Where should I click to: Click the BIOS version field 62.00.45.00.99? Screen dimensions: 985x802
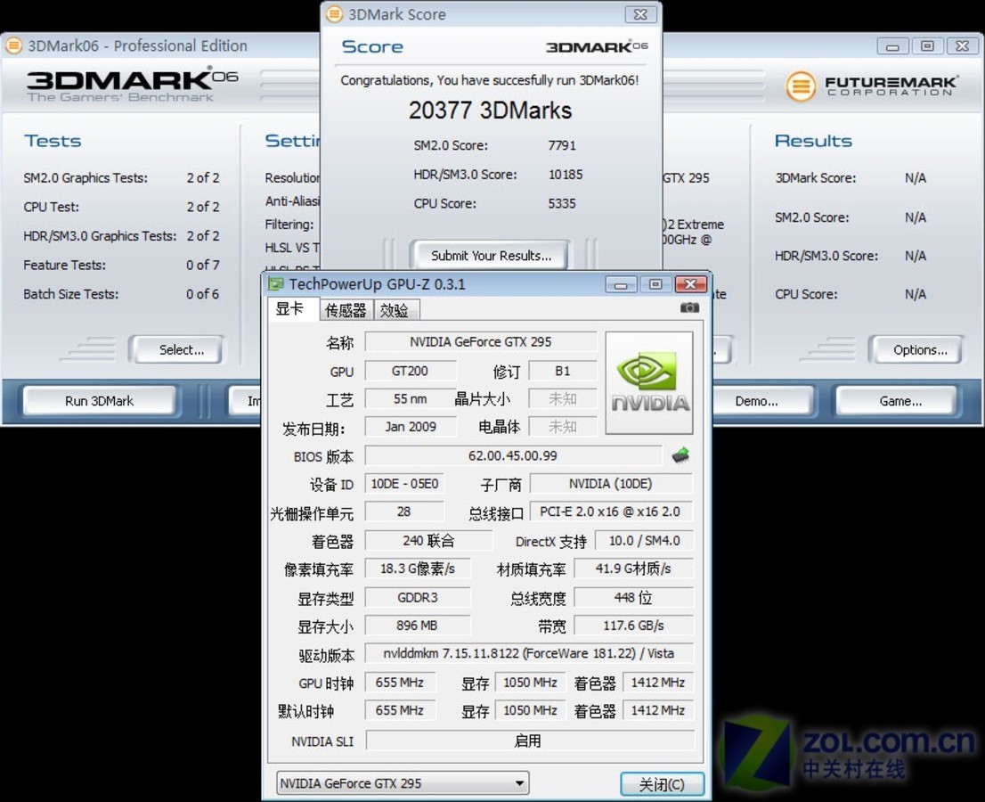click(513, 455)
